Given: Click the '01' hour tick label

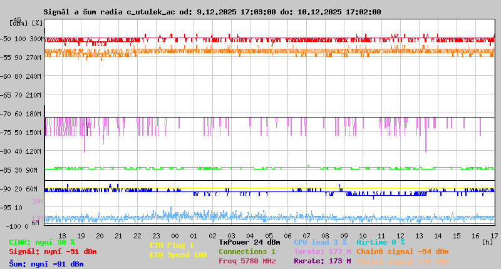Looking at the screenshot, I should pos(194,236).
